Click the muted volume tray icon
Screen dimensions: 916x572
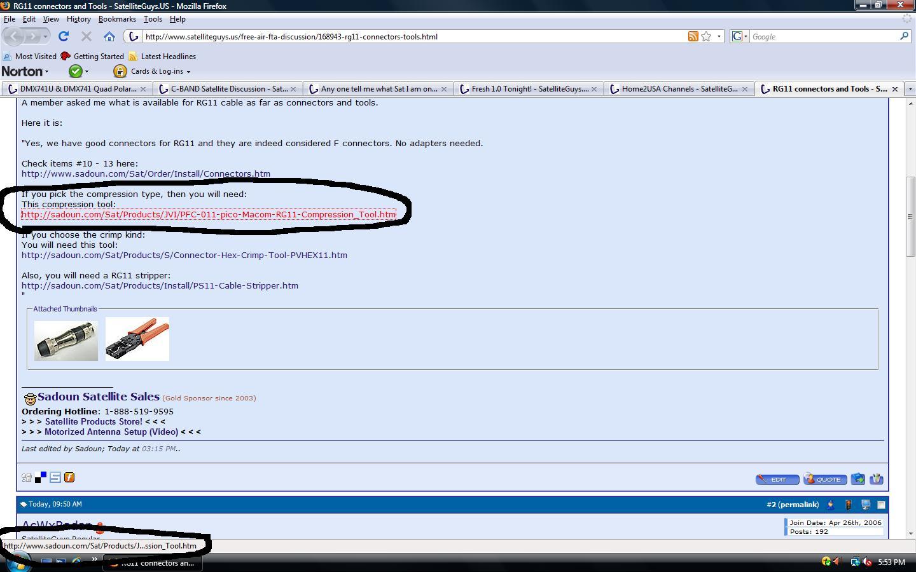pyautogui.click(x=867, y=562)
